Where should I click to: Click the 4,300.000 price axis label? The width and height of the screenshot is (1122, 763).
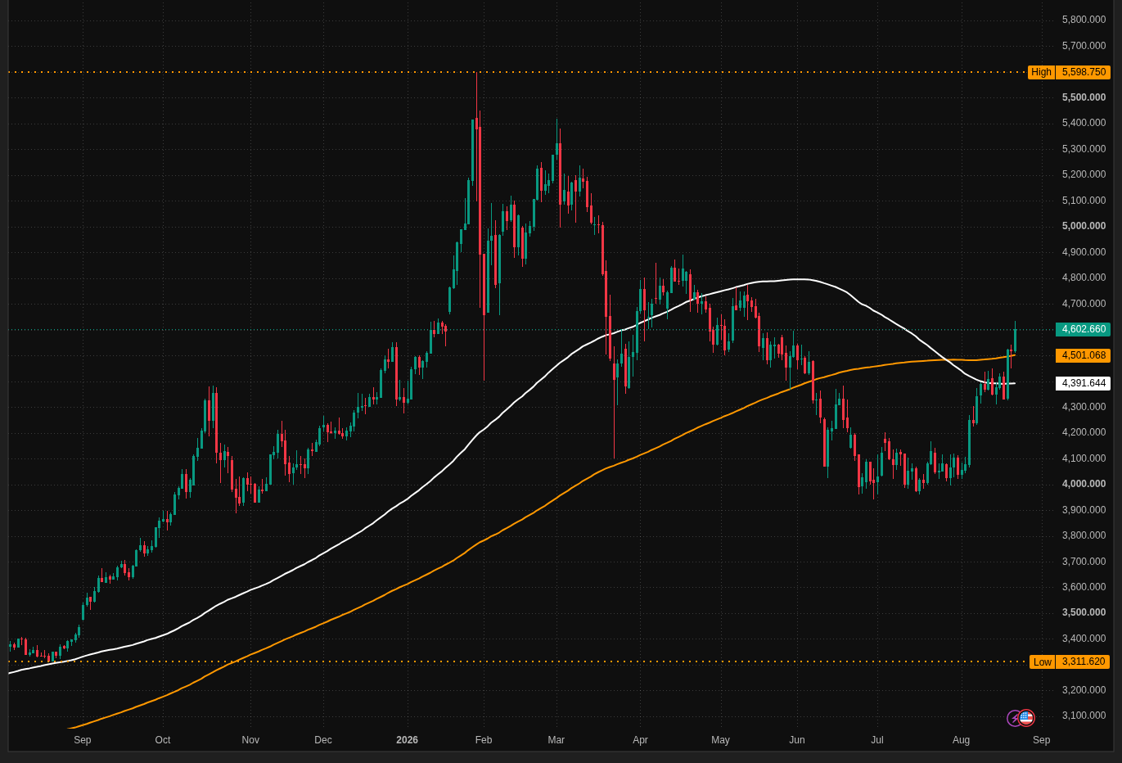pos(1084,407)
